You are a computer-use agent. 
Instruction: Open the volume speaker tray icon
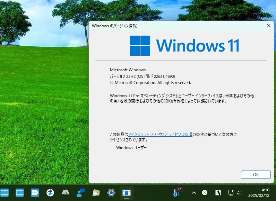point(239,193)
